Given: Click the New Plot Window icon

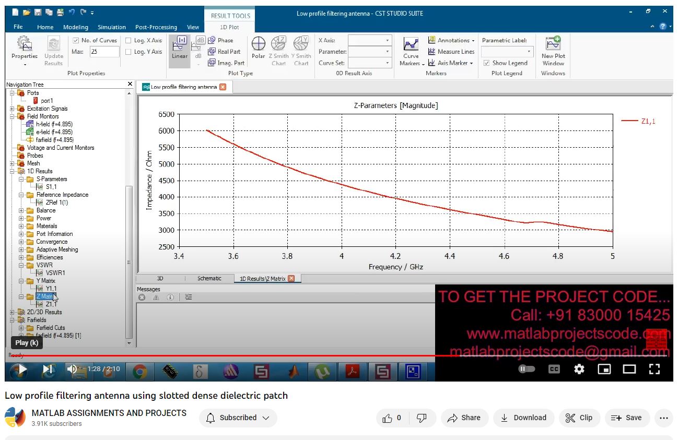Looking at the screenshot, I should (x=553, y=51).
